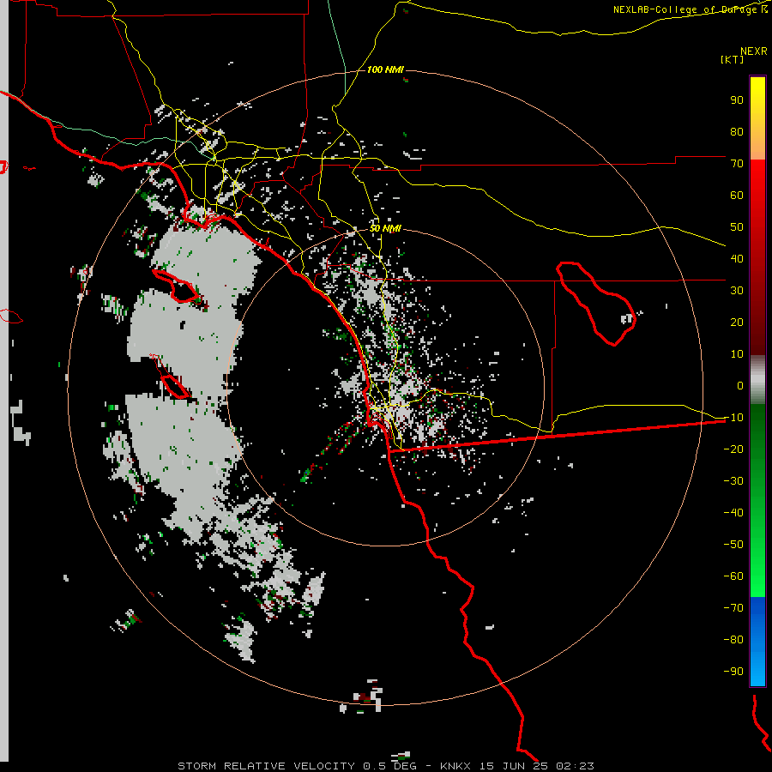Click the -50 value on velocity scale
This screenshot has width=772, height=772.
point(733,545)
